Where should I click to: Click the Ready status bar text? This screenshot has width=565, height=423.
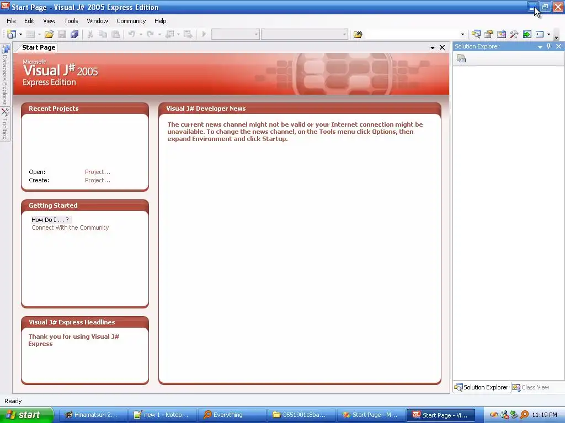tap(13, 401)
